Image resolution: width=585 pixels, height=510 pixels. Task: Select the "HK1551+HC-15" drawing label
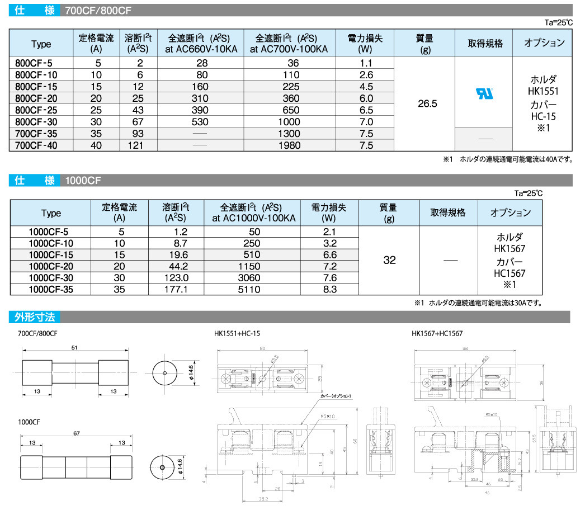[237, 333]
